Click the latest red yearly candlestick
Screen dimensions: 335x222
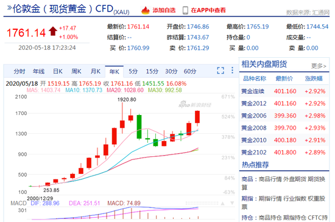[x=197, y=117]
